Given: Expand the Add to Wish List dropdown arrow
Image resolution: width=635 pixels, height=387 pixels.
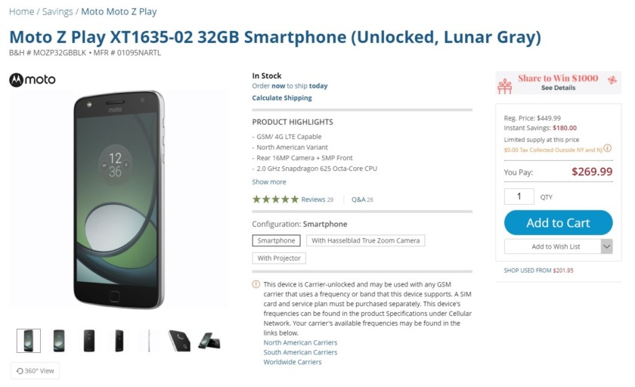Looking at the screenshot, I should point(606,246).
